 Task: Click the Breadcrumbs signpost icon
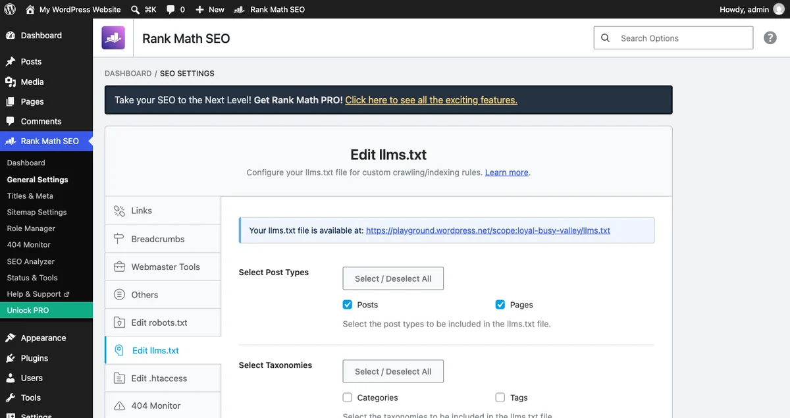[x=119, y=239]
